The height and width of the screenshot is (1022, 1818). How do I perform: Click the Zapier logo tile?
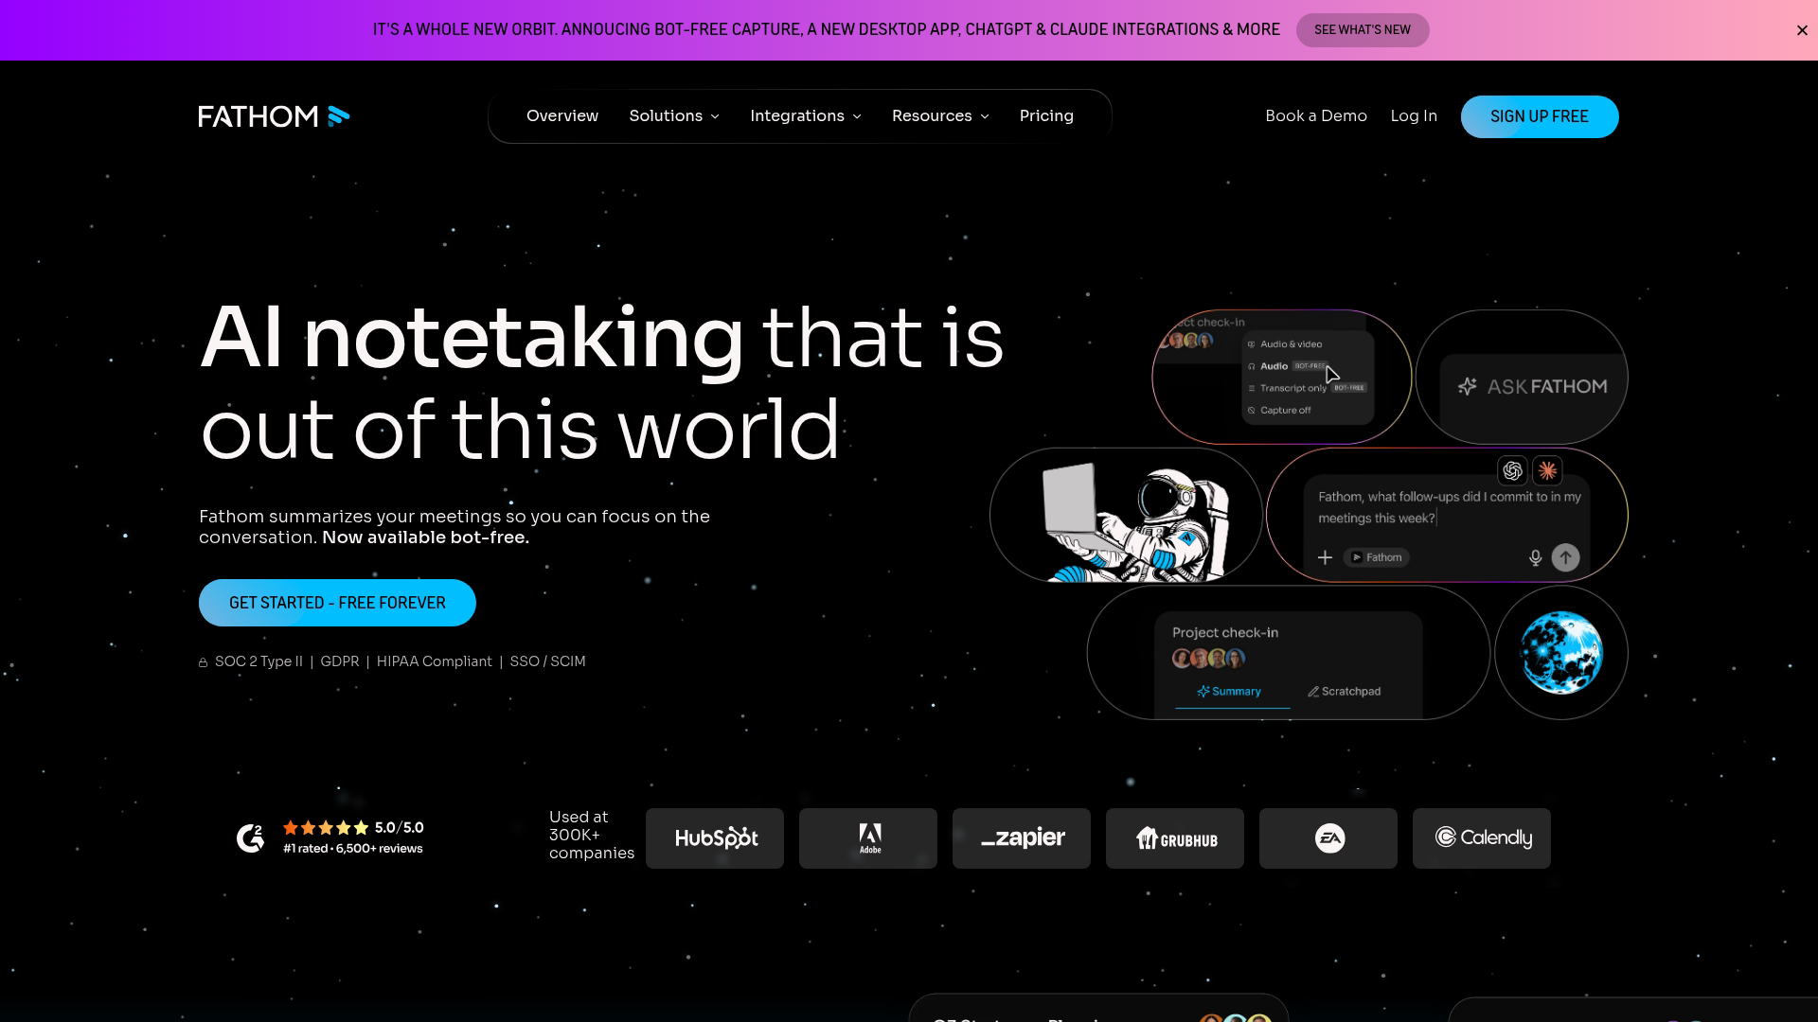(1022, 838)
